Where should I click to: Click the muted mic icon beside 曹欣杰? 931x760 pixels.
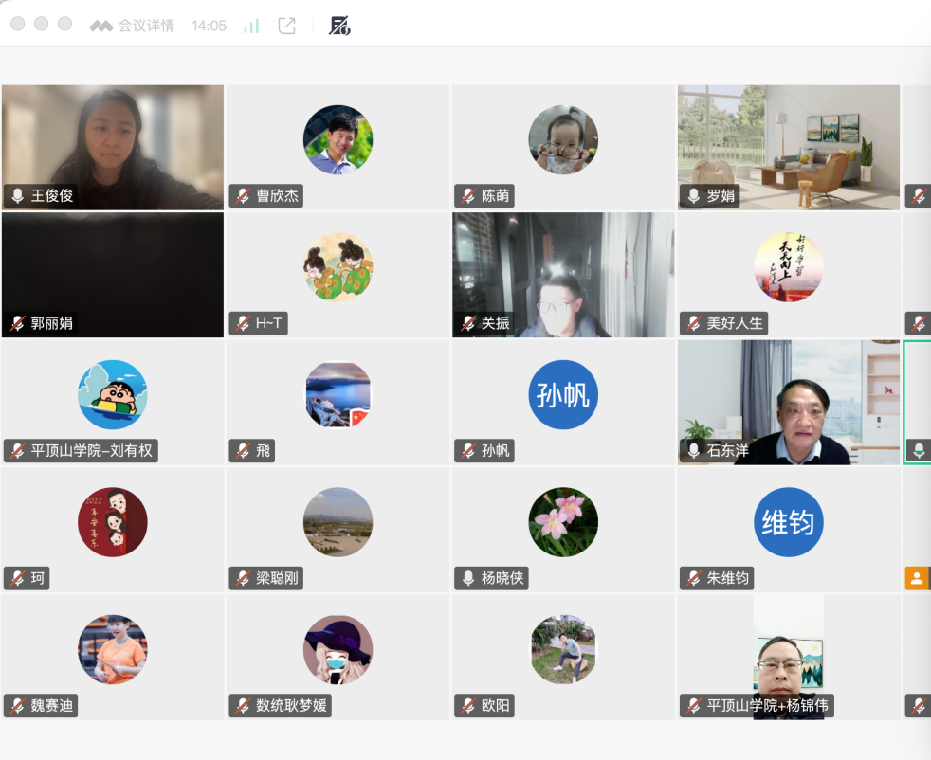click(x=243, y=196)
